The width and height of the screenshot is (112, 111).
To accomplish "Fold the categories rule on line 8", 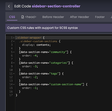I will click(x=14, y=63).
